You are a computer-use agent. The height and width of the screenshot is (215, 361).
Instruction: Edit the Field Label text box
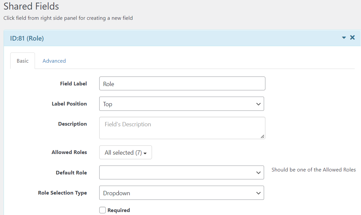click(182, 83)
